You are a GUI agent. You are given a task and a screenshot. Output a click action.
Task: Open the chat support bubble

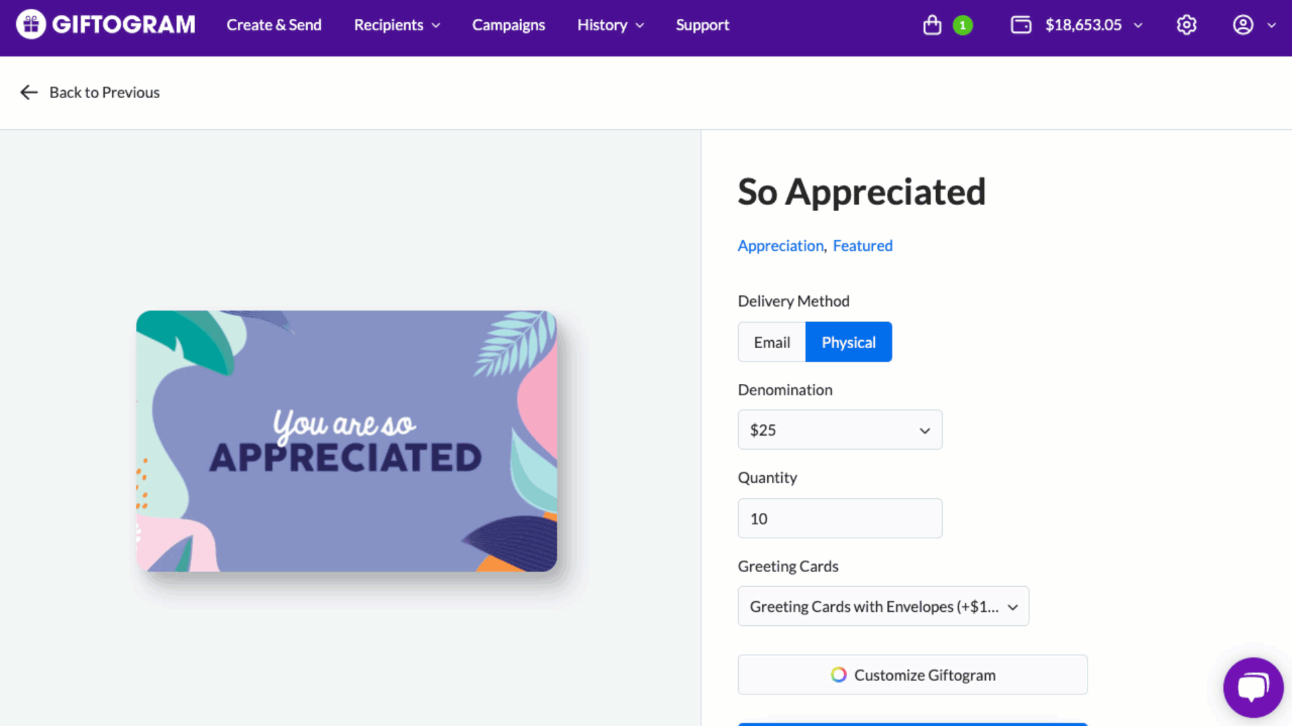[x=1253, y=687]
